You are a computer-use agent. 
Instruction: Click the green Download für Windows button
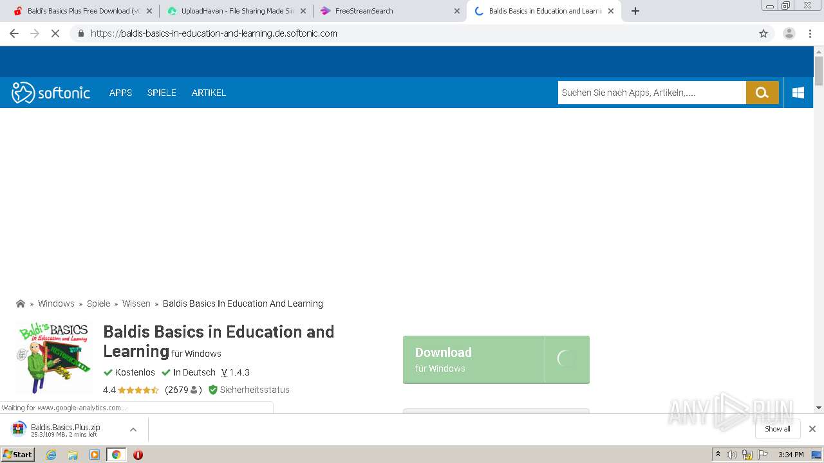[496, 359]
